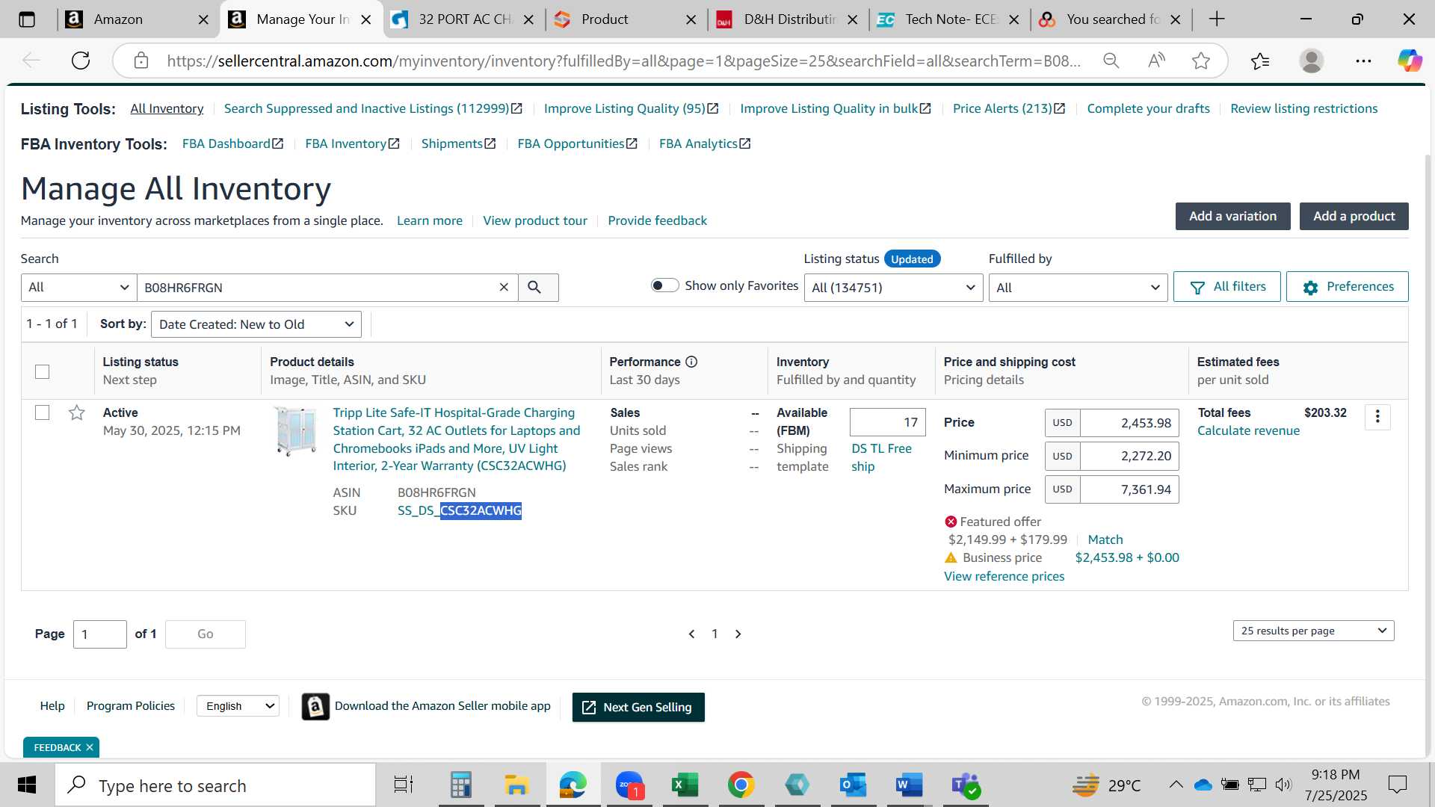Switch to the D&H Distributing tab
This screenshot has height=807, width=1435.
point(789,19)
